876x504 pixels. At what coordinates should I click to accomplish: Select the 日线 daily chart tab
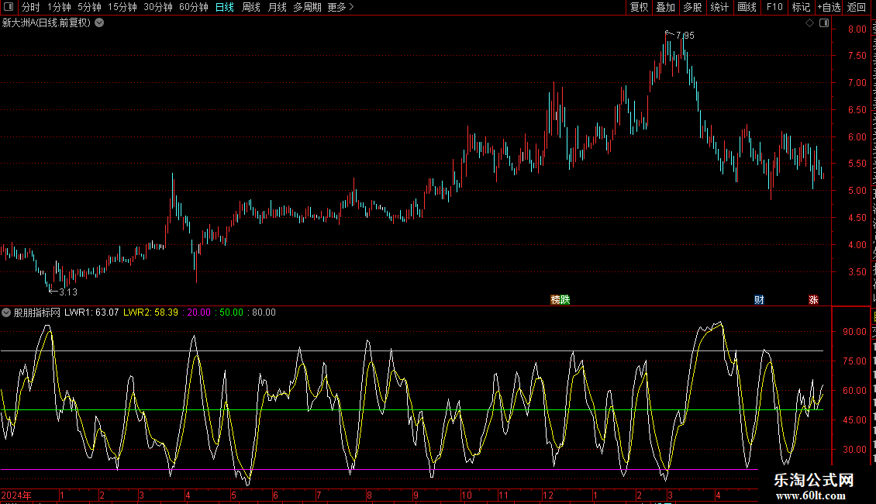tap(225, 7)
